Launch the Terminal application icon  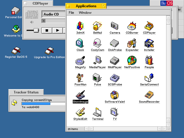click(x=97, y=112)
